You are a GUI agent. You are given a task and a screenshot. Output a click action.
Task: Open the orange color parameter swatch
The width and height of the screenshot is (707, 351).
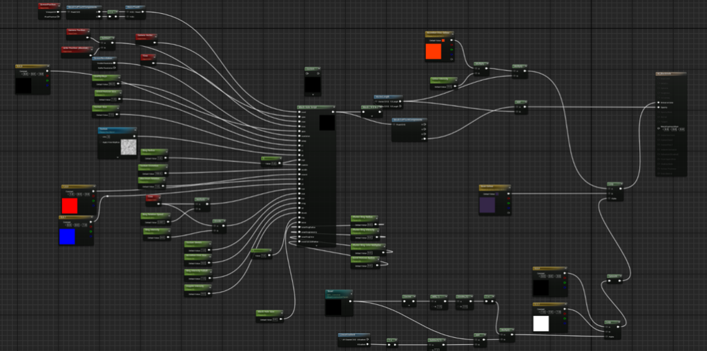pyautogui.click(x=434, y=50)
